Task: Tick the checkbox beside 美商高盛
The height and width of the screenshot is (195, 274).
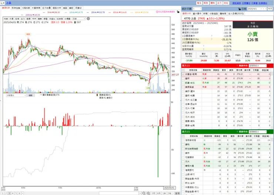Action: [183, 87]
